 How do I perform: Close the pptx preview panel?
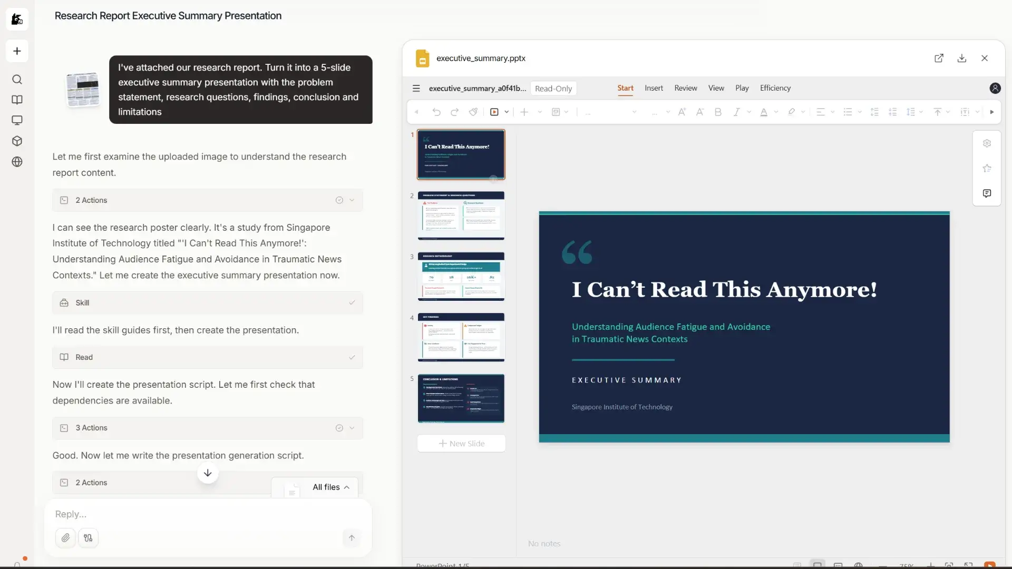(x=985, y=58)
